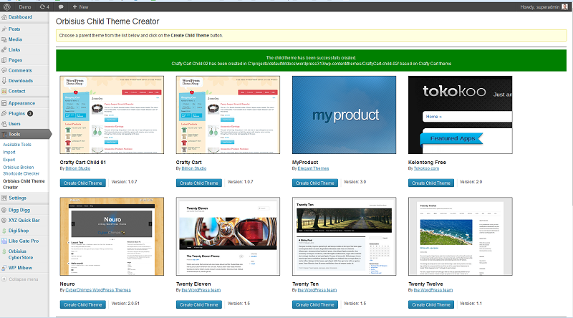Click the WP Mibew icon
The image size is (573, 318).
(4, 268)
